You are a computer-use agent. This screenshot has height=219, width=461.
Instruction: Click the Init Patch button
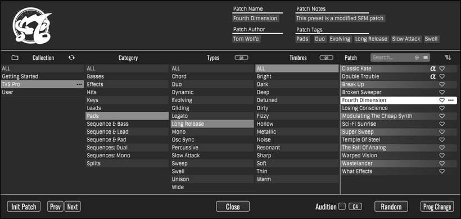pos(24,207)
